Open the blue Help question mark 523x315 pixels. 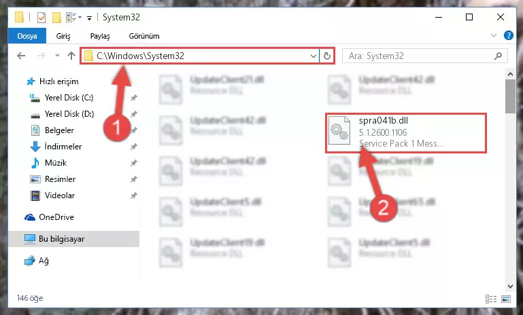click(x=508, y=35)
